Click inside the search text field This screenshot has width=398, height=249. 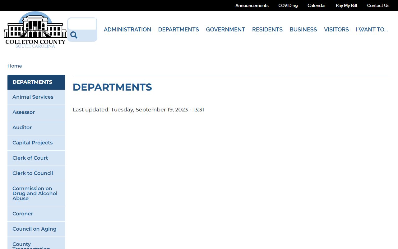click(82, 24)
